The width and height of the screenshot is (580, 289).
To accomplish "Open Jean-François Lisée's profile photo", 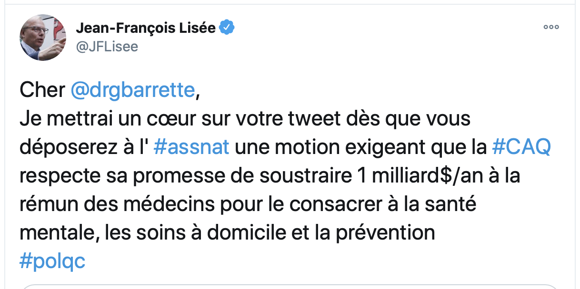I will (42, 38).
